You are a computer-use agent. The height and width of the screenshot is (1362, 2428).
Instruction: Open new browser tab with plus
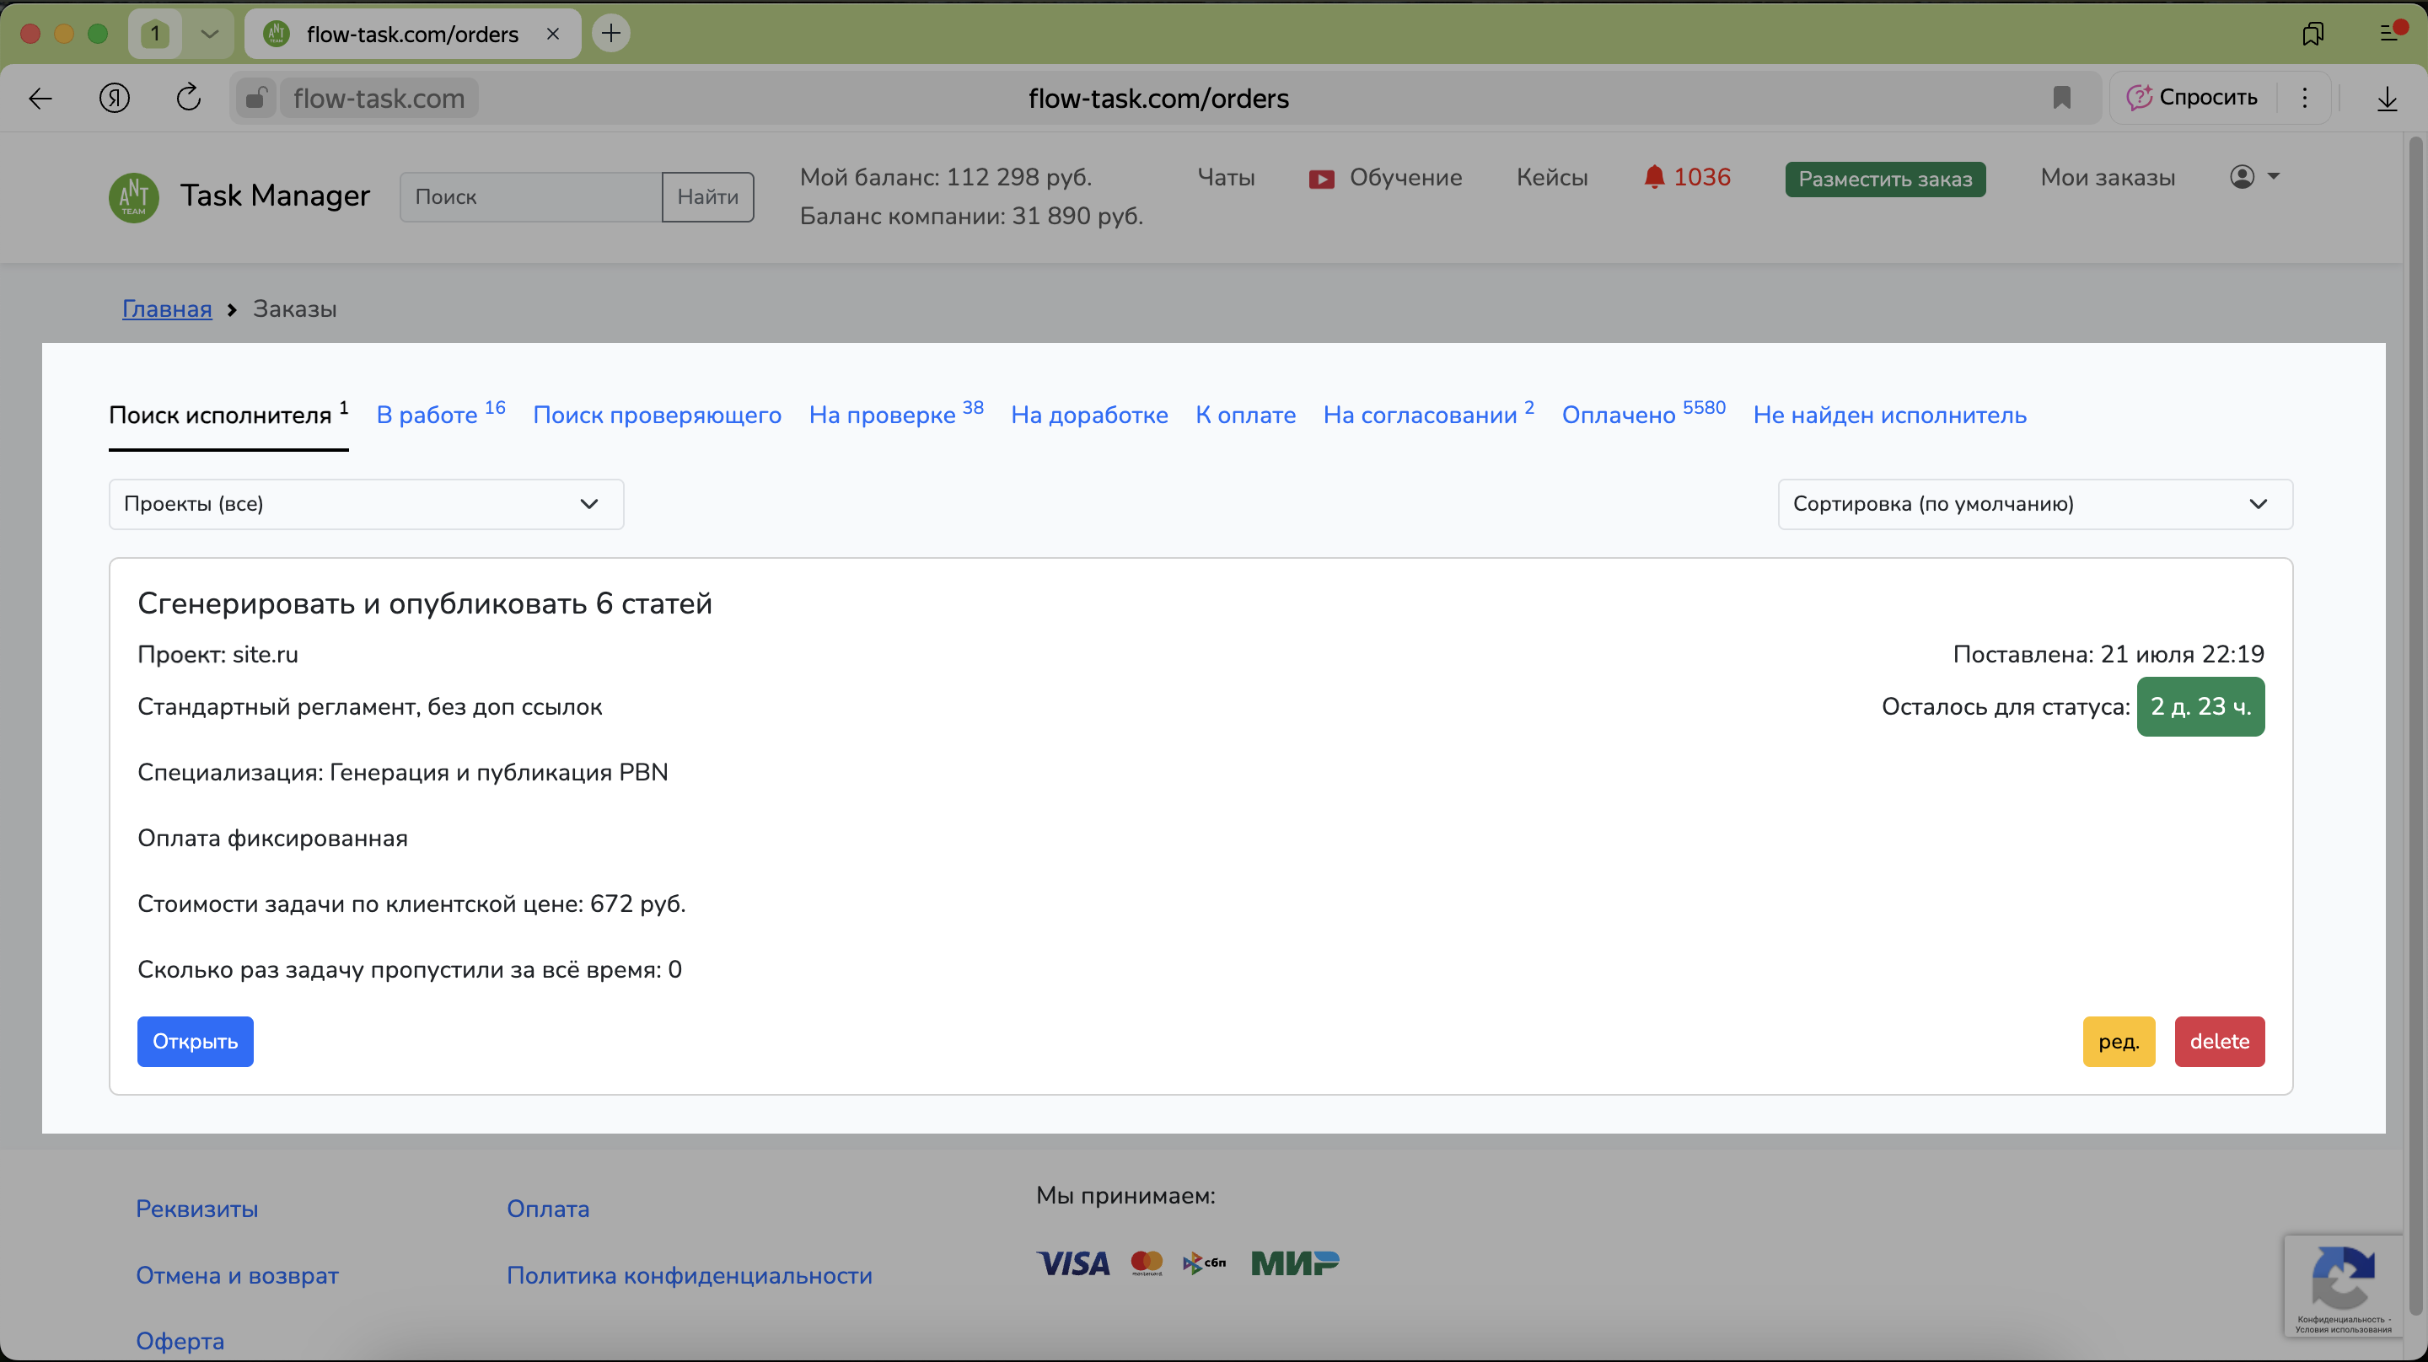(610, 34)
